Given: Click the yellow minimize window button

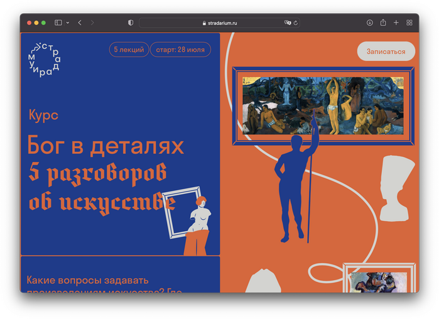Looking at the screenshot, I should tap(36, 23).
